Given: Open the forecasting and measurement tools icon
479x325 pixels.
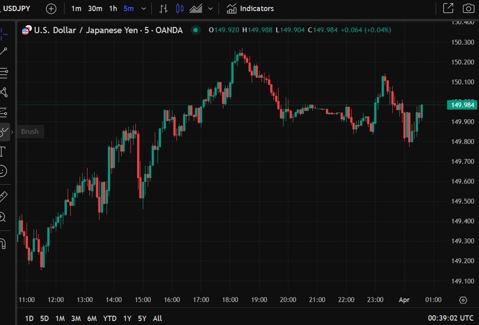Looking at the screenshot, I should [4, 112].
